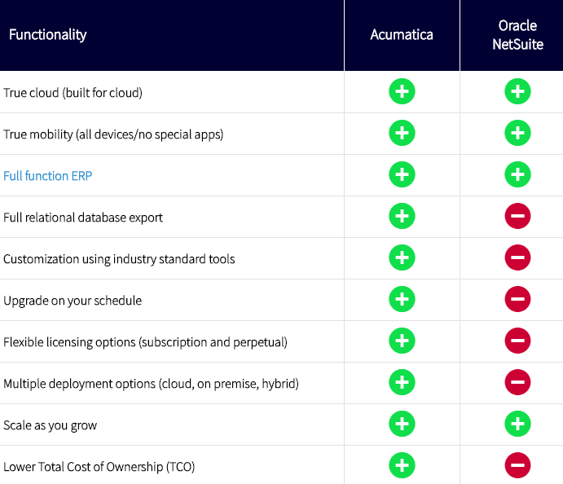The width and height of the screenshot is (563, 484).
Task: Click NetSuite's red minus for Full relational database export
Action: tap(517, 216)
